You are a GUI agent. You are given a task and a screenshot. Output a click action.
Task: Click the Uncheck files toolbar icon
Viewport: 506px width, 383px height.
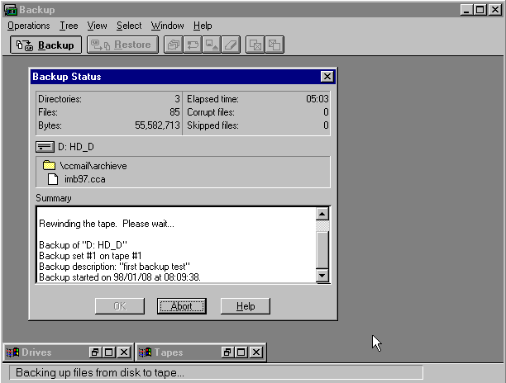pos(274,45)
